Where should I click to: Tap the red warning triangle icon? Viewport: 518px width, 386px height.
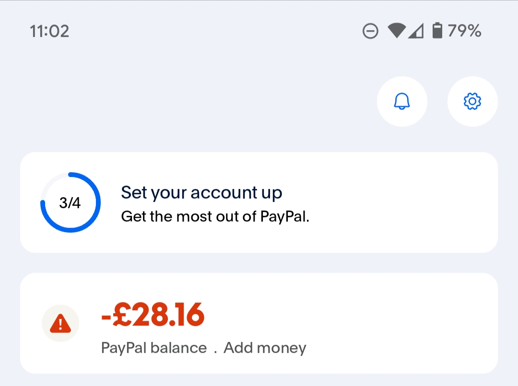pos(60,324)
